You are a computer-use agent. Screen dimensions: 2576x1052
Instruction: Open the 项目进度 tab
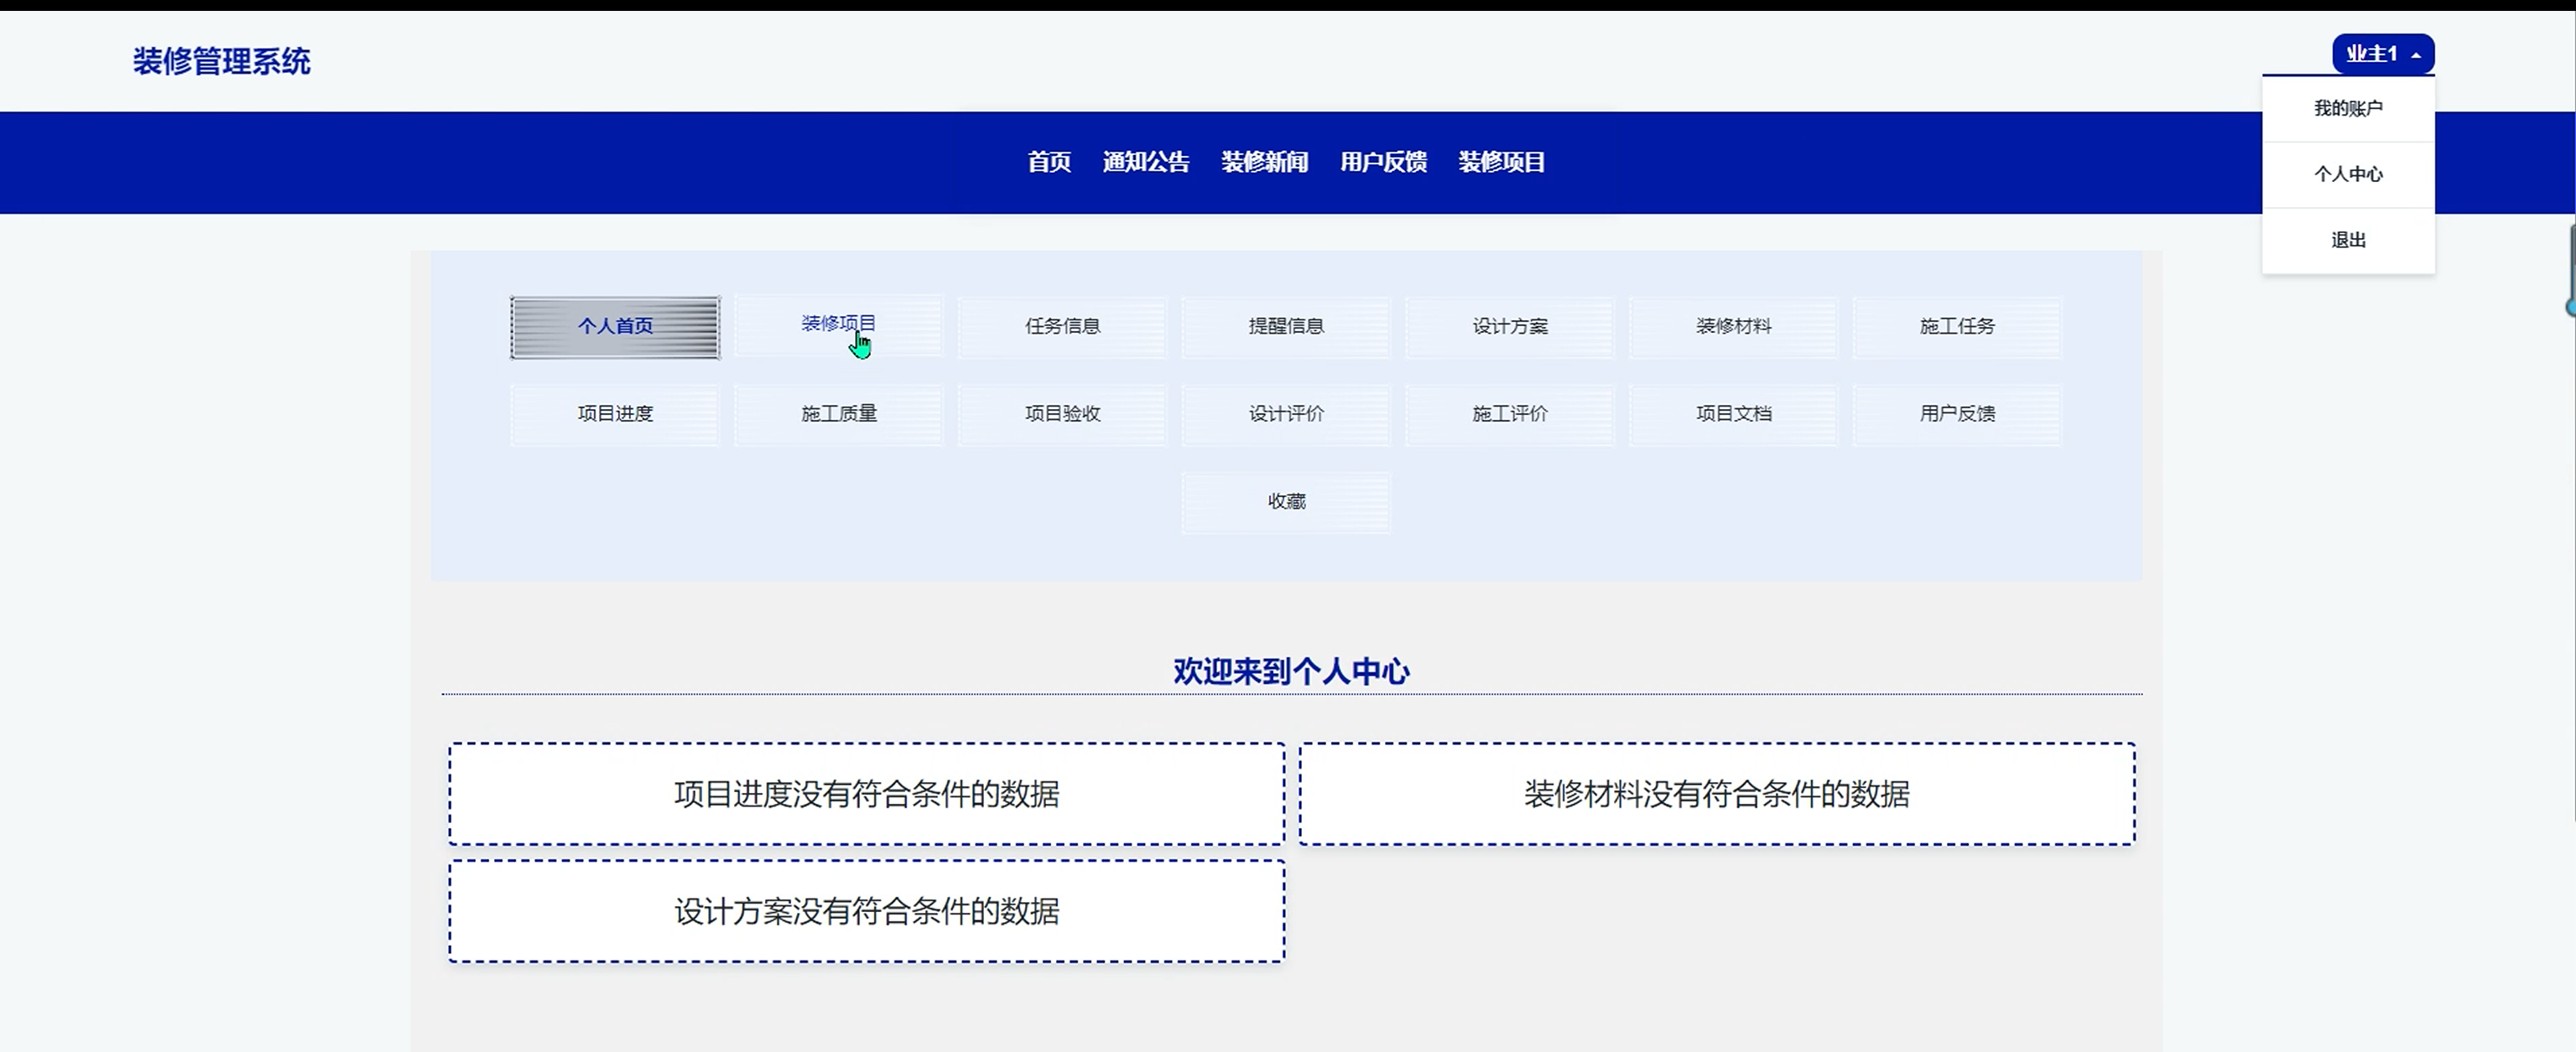[x=615, y=413]
